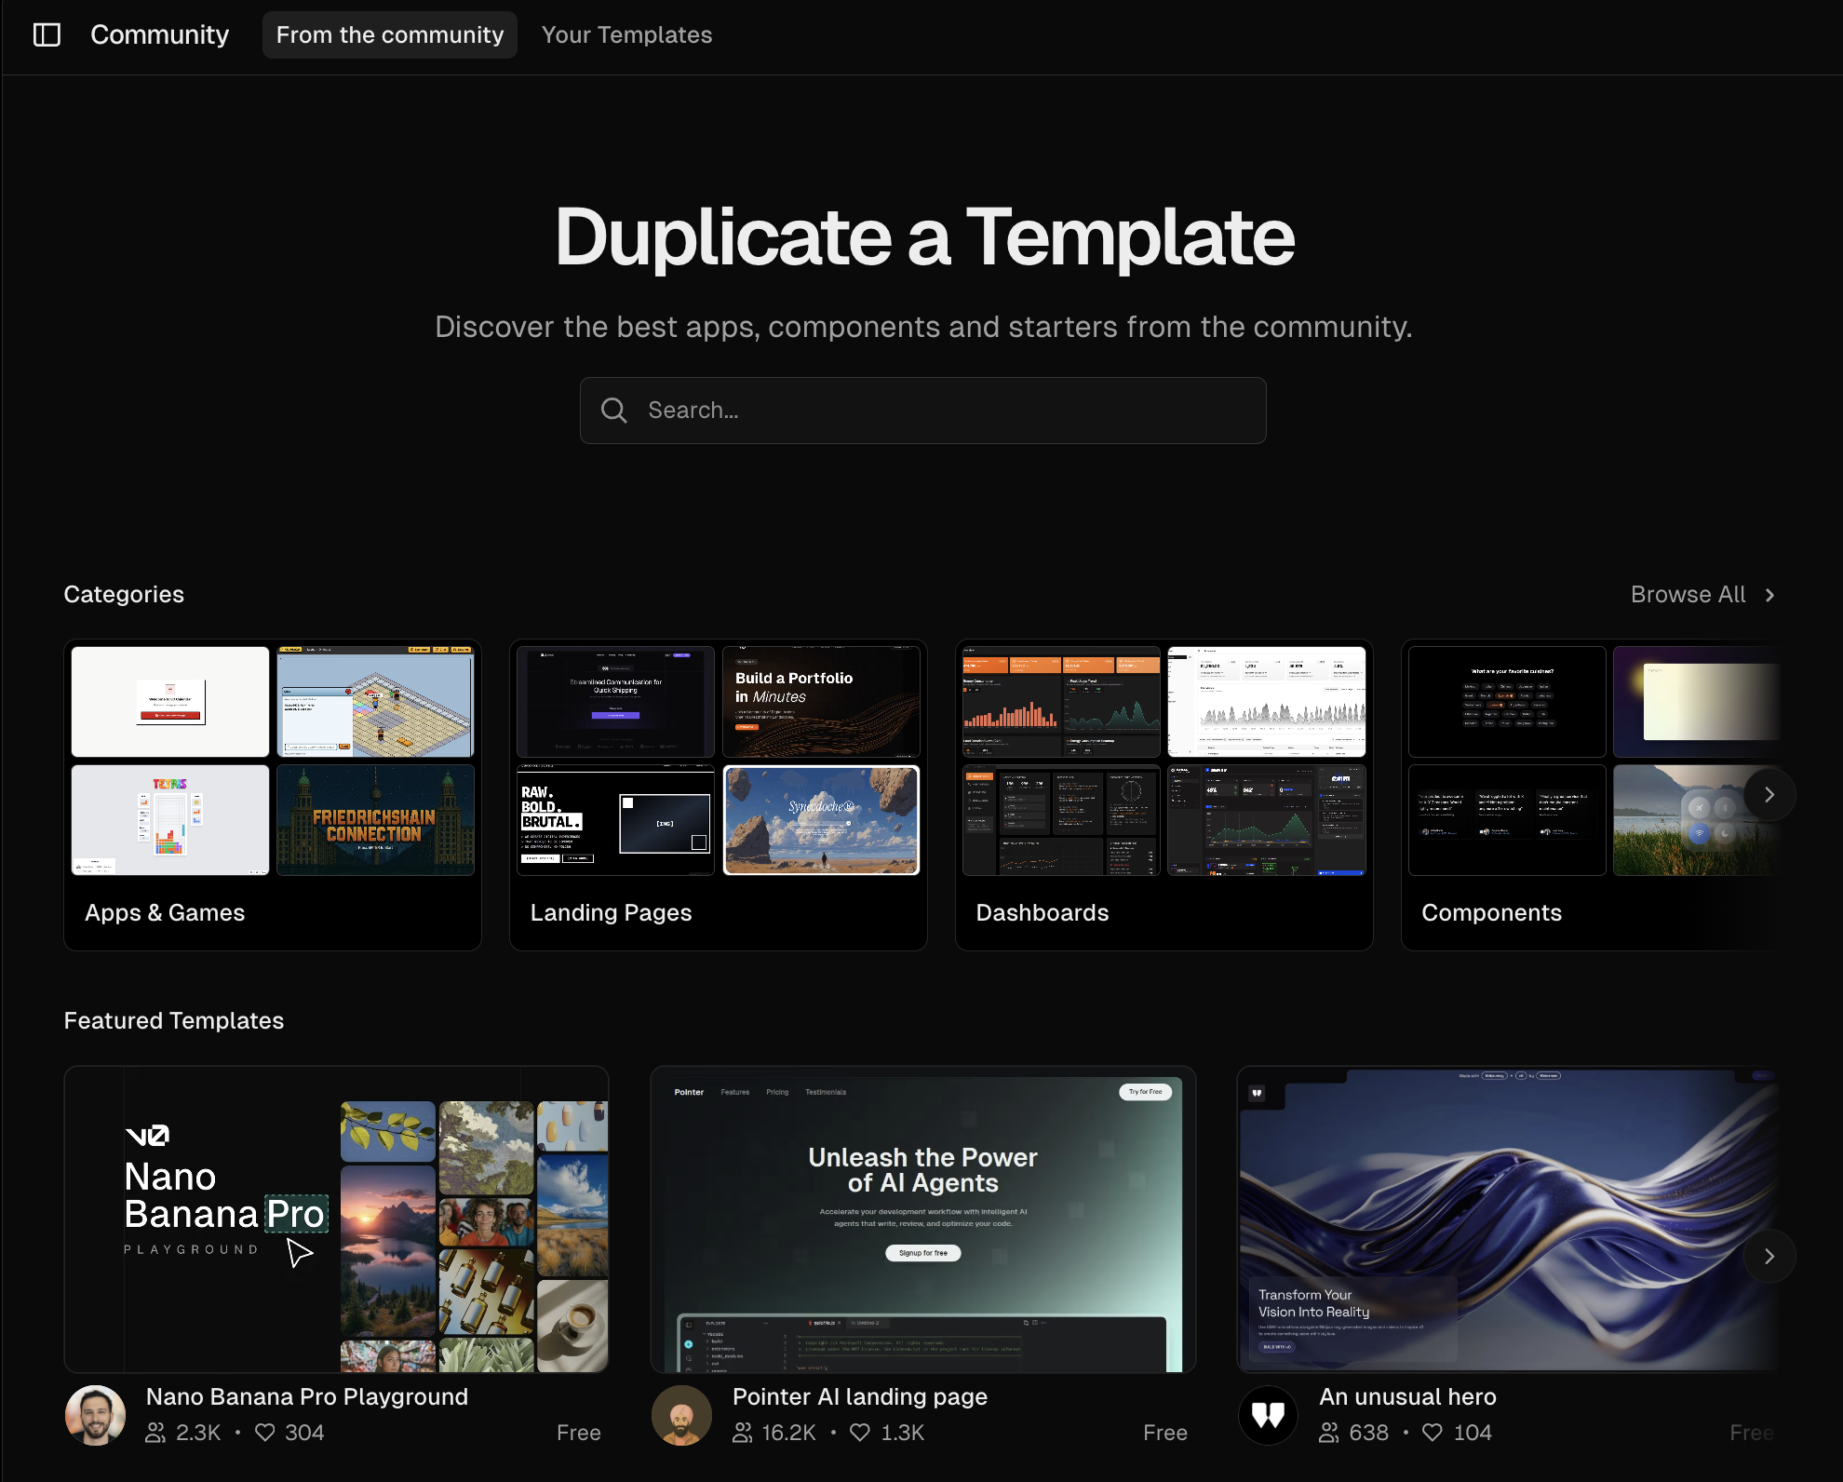
Task: Collapse the left sidebar panel
Action: pos(48,34)
